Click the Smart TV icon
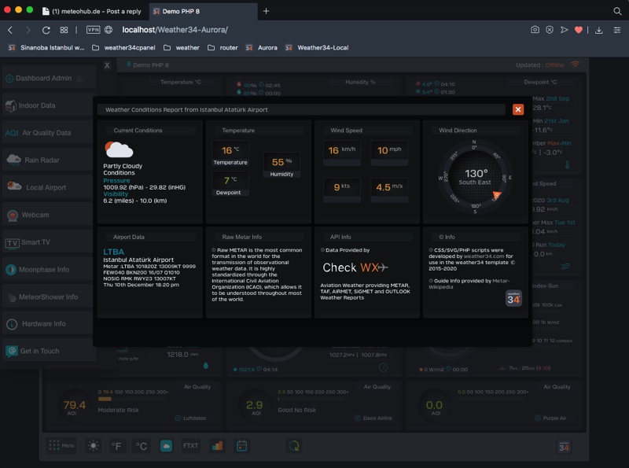The width and height of the screenshot is (629, 468). (12, 243)
